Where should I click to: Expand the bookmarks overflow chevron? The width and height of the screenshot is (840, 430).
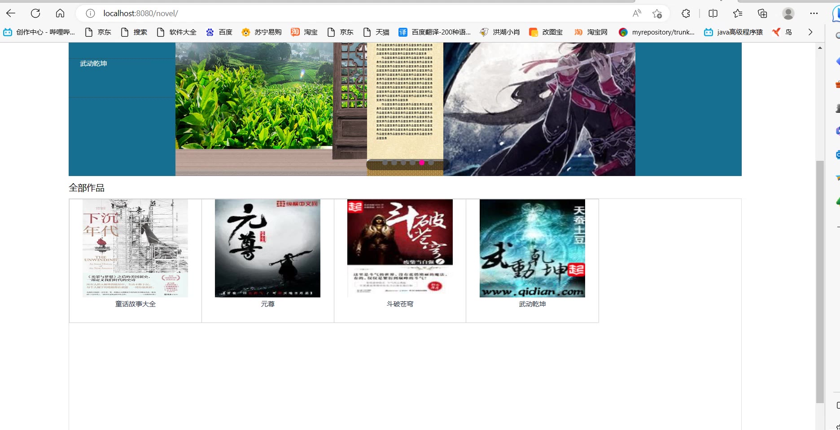pos(810,32)
